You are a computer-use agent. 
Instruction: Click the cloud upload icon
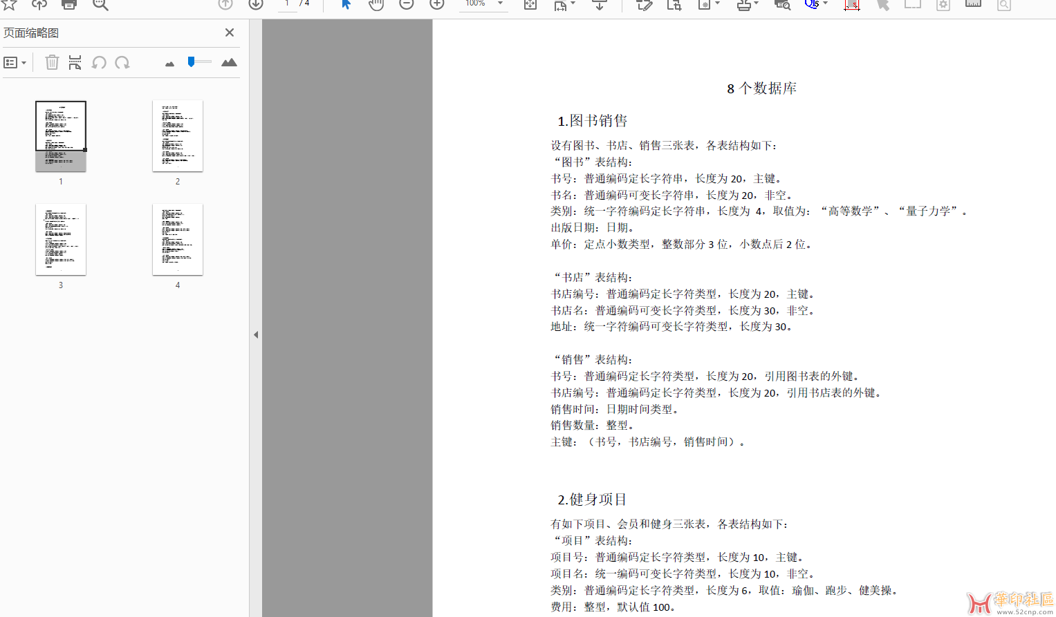(x=39, y=4)
